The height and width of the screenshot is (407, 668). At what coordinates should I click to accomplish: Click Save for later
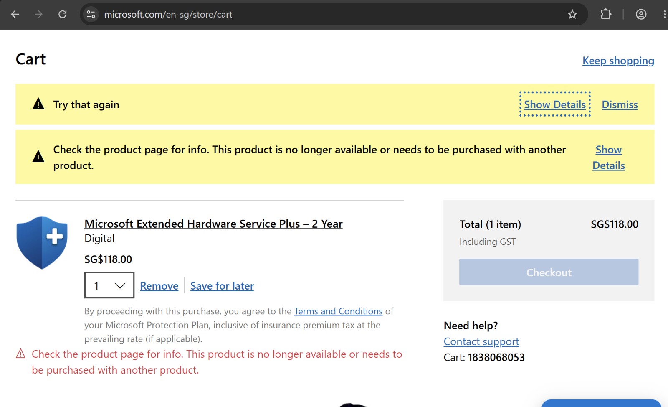222,286
